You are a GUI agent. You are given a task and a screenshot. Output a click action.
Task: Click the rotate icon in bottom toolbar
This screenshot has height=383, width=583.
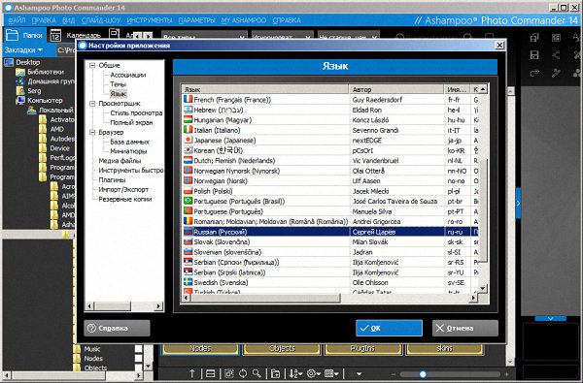click(x=243, y=373)
